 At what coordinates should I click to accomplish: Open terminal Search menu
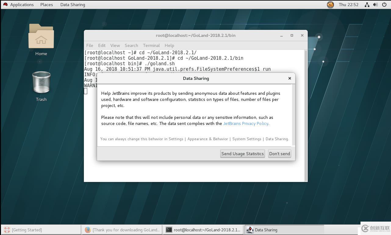click(131, 45)
